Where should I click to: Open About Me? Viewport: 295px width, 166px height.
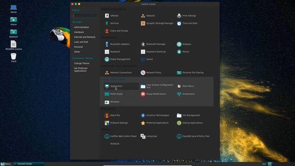112,115
